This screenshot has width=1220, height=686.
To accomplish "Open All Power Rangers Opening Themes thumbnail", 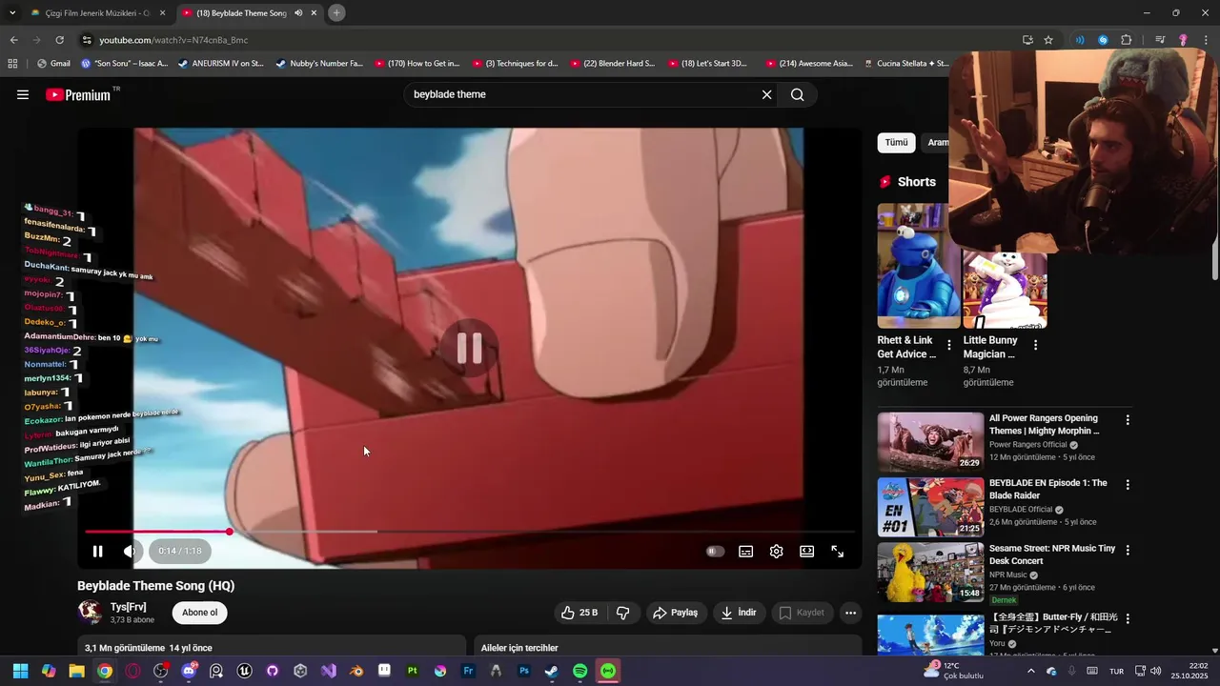I will pos(930,442).
